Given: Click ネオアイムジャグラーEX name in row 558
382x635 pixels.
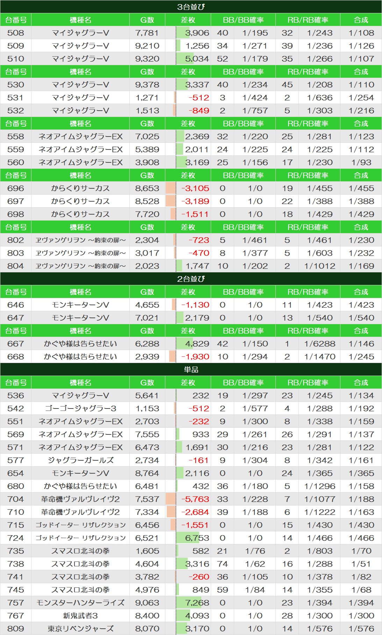Looking at the screenshot, I should [x=80, y=137].
